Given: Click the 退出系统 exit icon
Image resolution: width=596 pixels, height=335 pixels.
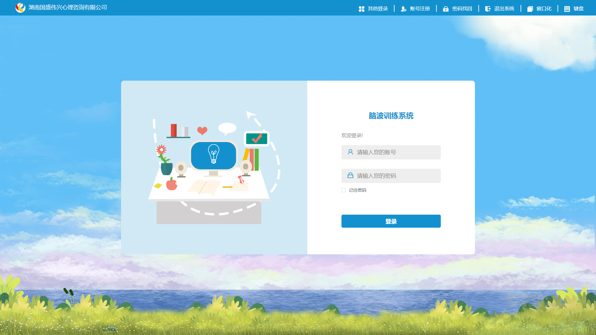Looking at the screenshot, I should click(488, 9).
